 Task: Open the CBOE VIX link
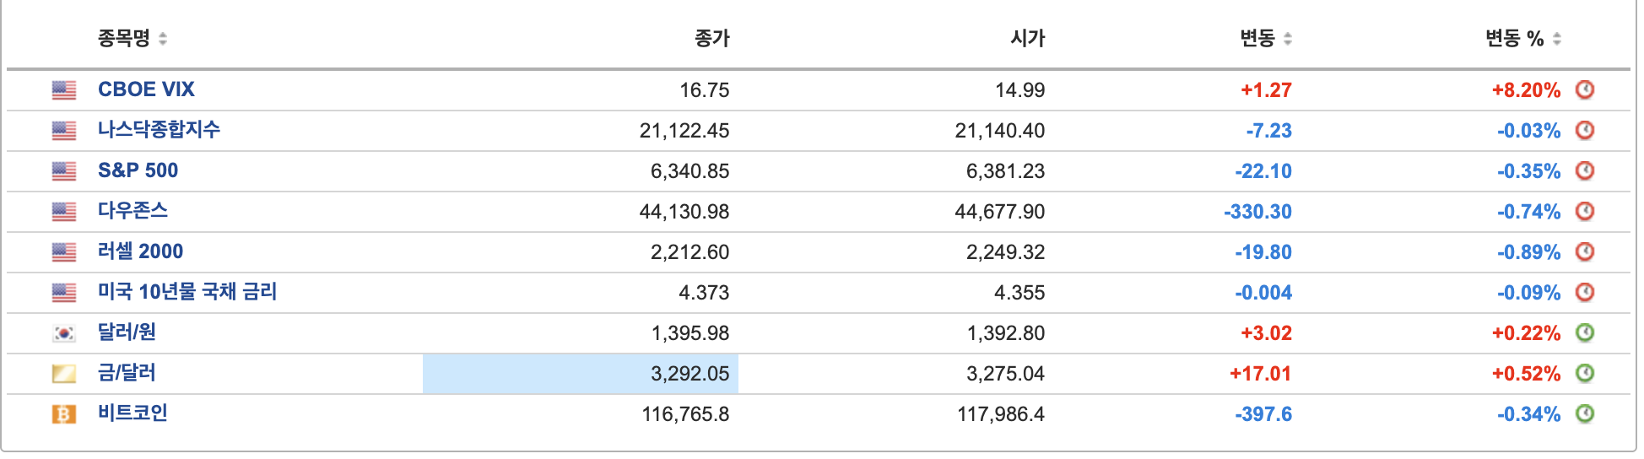[146, 89]
